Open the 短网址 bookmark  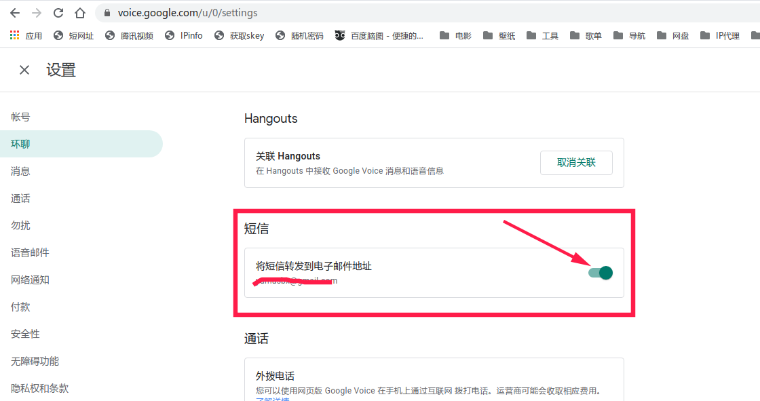(74, 35)
